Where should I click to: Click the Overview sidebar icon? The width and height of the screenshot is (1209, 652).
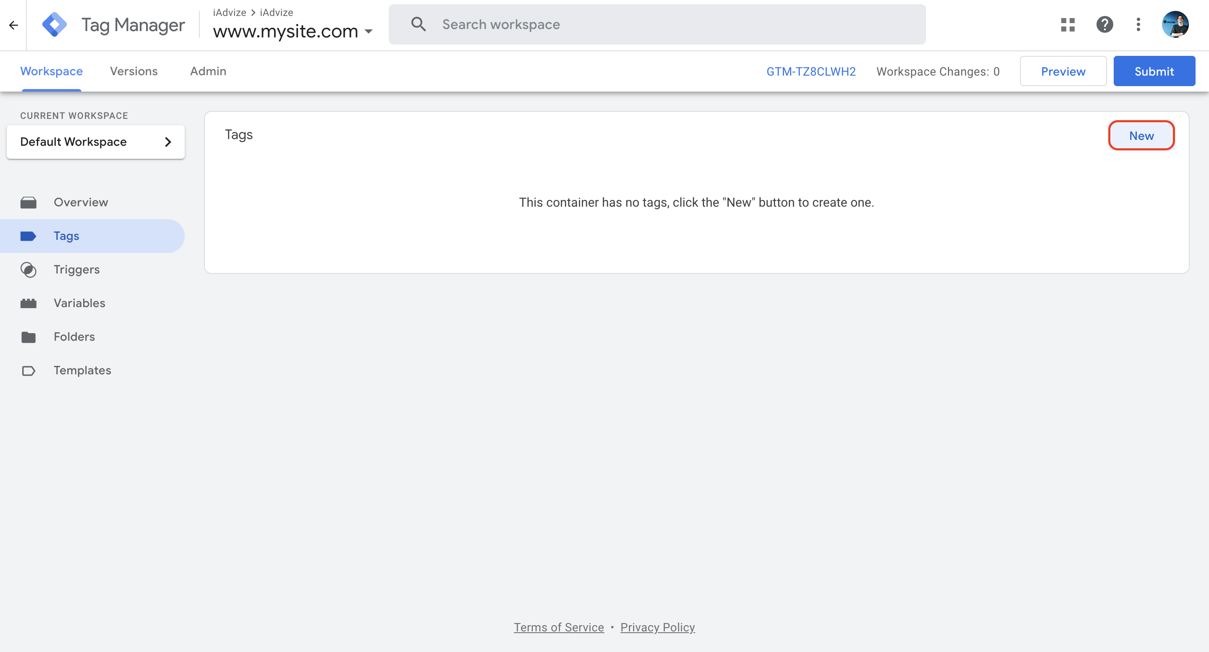pyautogui.click(x=29, y=202)
